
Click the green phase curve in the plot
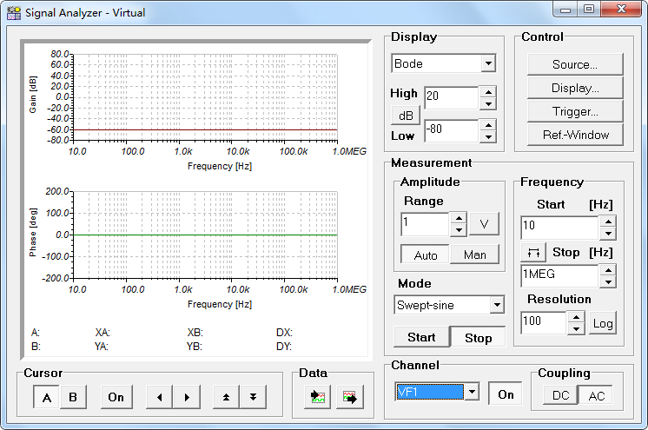[205, 235]
